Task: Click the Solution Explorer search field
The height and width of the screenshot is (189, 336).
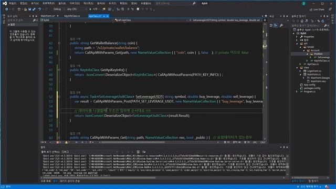Action: point(308,26)
